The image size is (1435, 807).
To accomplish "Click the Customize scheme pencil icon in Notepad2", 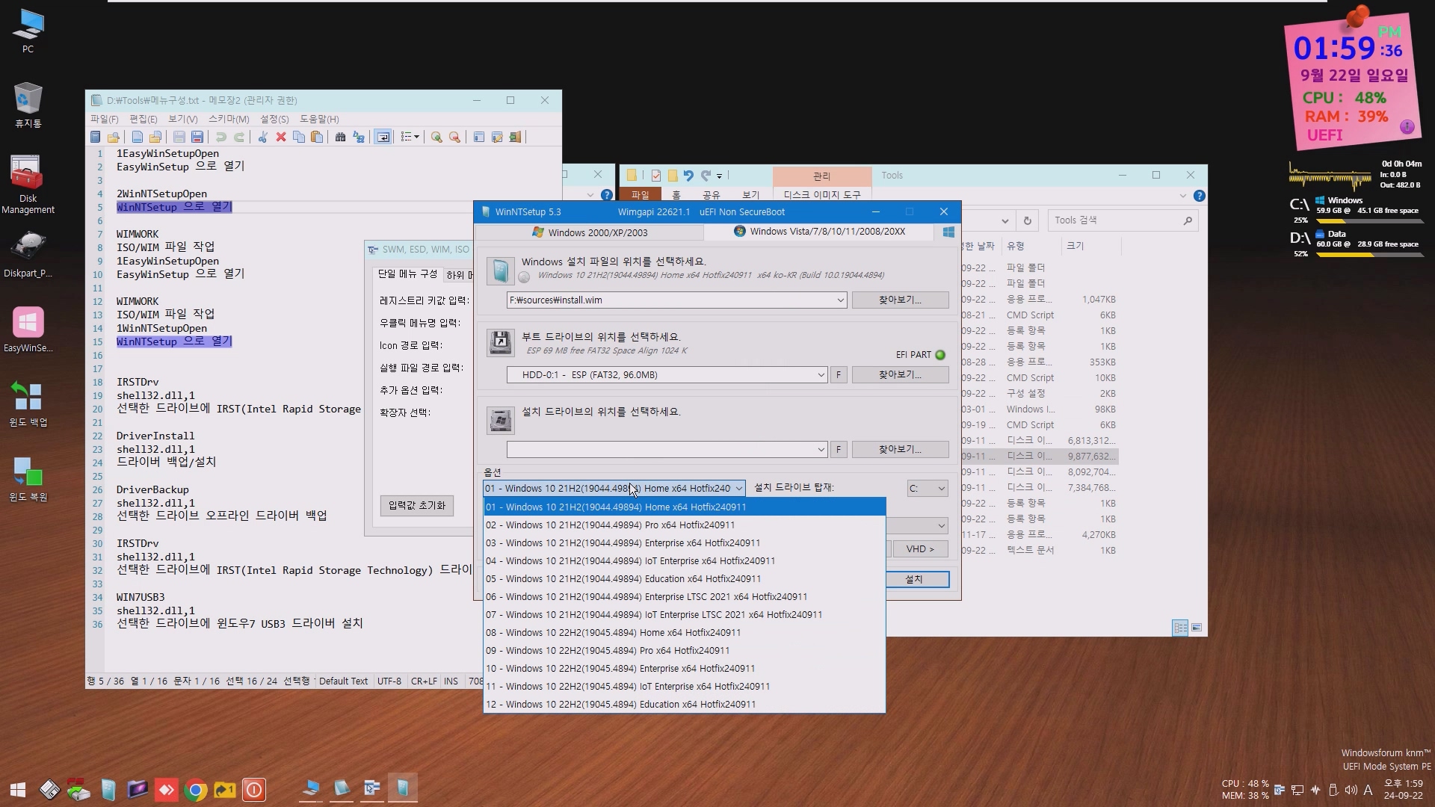I will tap(497, 137).
